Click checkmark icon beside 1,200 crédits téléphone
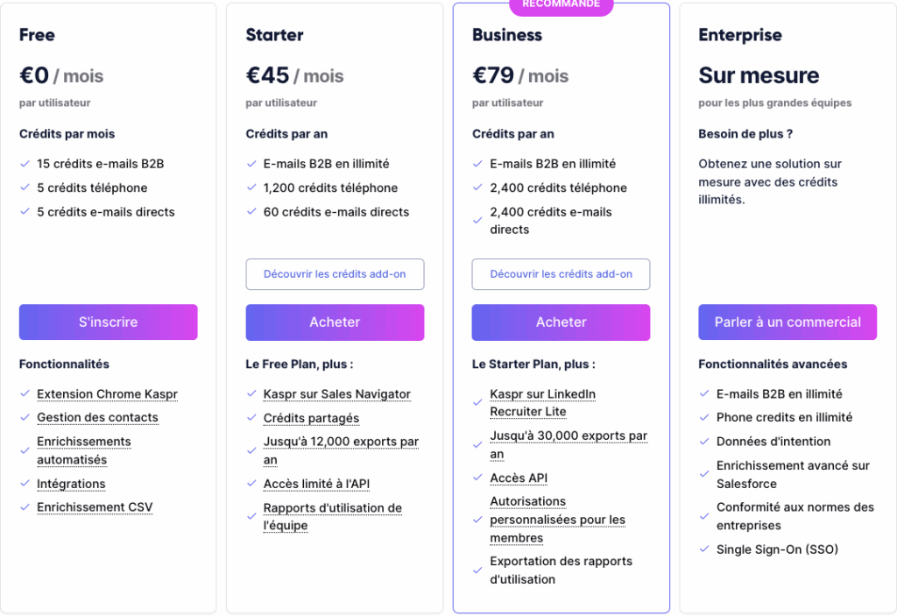The height and width of the screenshot is (616, 897). click(251, 188)
